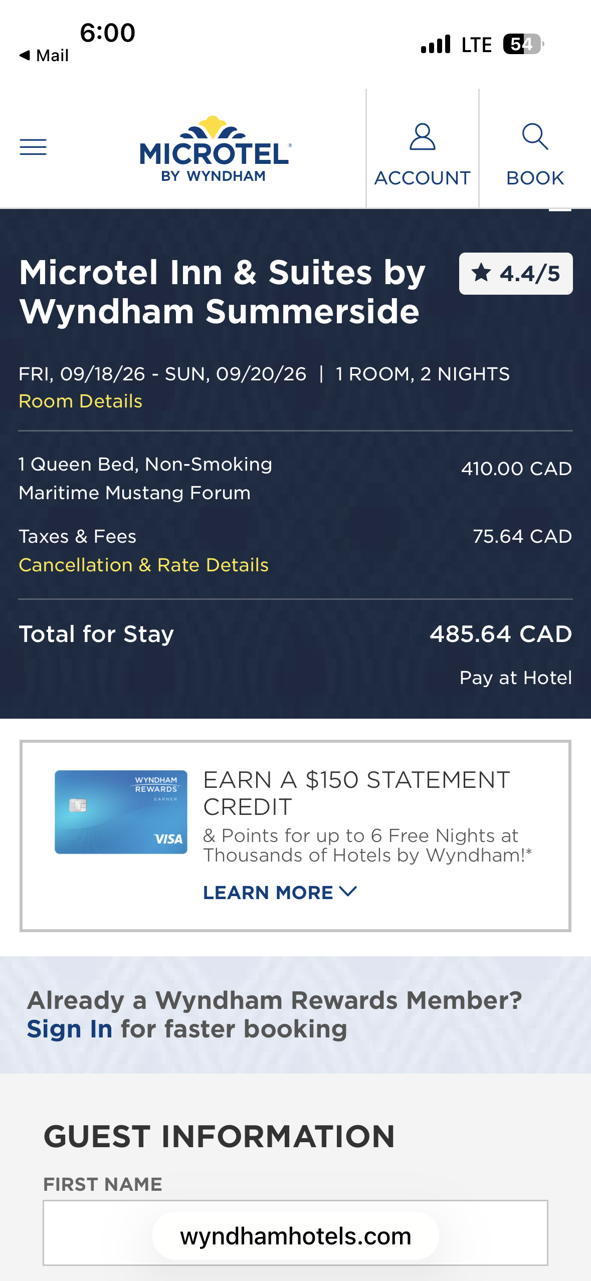Open the Room Details link
Screen dimensions: 591x1281
click(81, 401)
